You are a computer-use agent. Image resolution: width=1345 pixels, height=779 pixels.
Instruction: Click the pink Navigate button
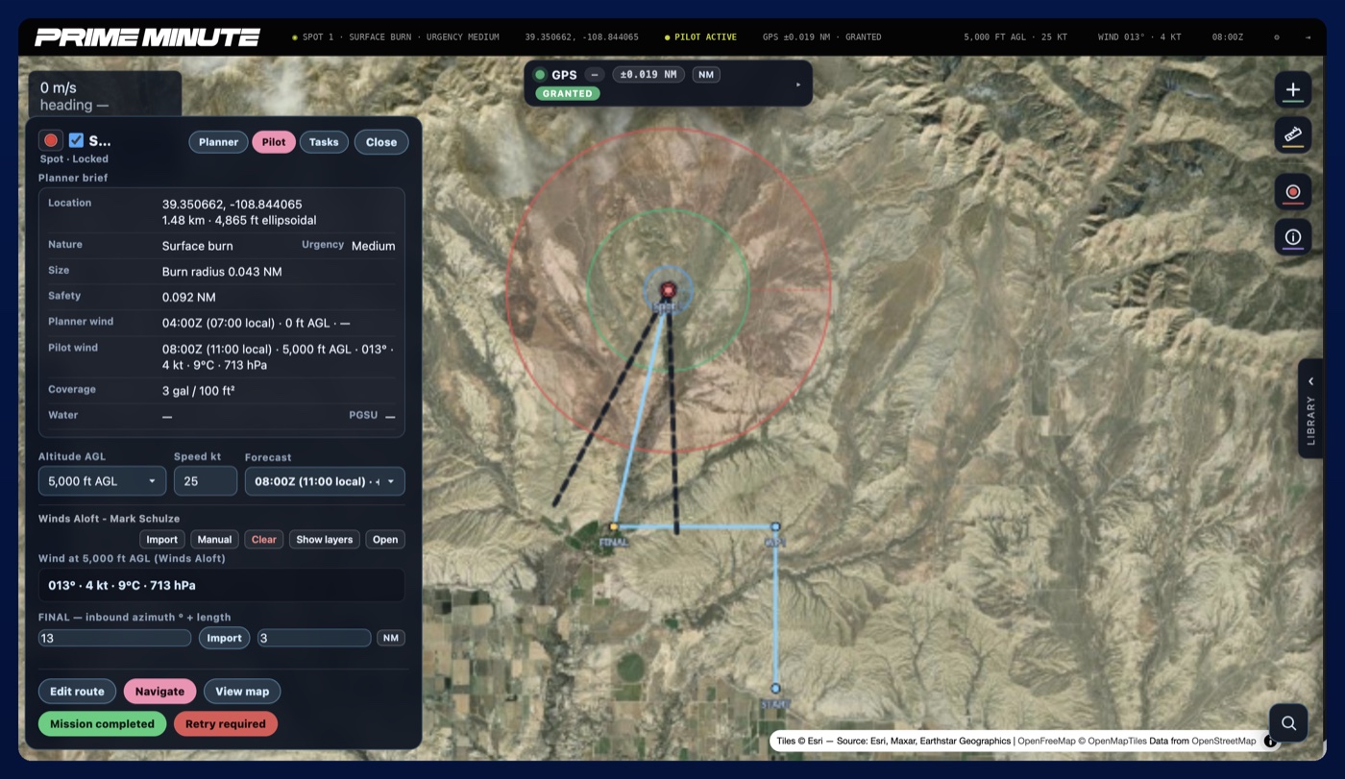click(159, 692)
